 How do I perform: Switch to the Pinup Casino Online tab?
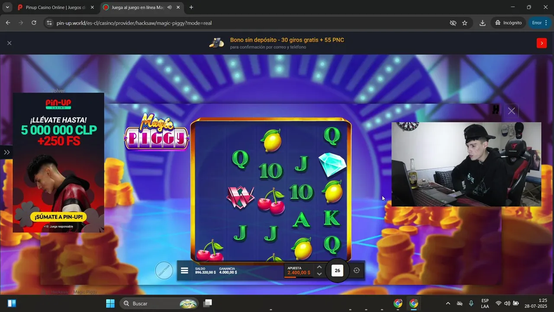coord(55,7)
